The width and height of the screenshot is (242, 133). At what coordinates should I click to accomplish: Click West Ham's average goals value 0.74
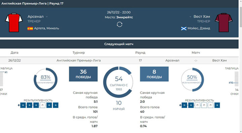click(143, 126)
